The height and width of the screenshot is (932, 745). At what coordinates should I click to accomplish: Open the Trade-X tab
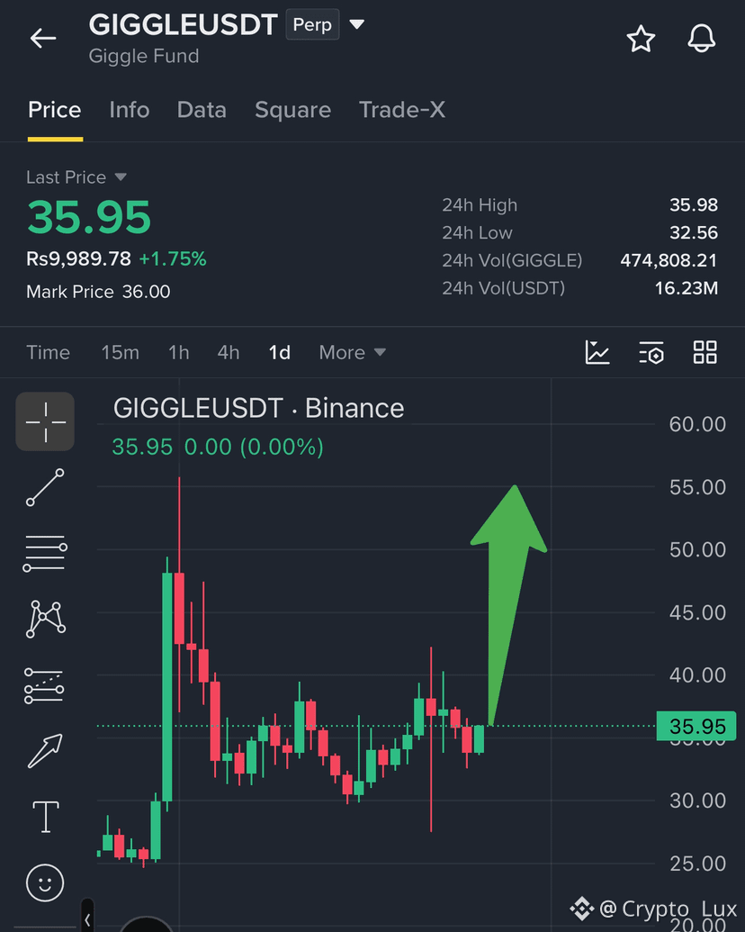tap(401, 110)
